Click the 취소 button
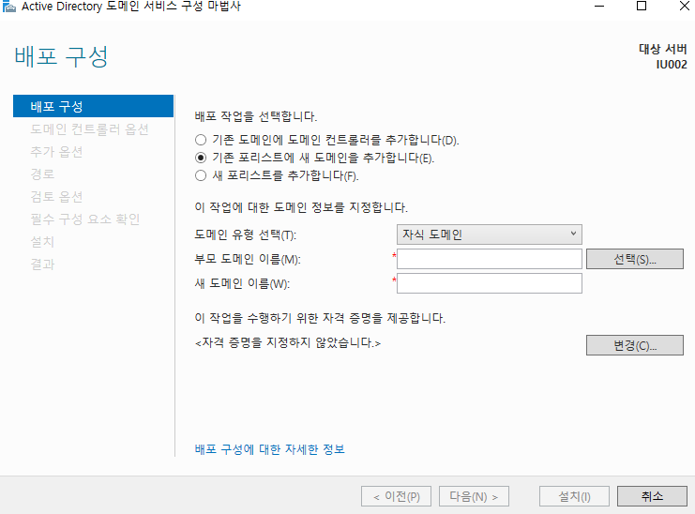Screen dimensions: 695x514 click(652, 496)
